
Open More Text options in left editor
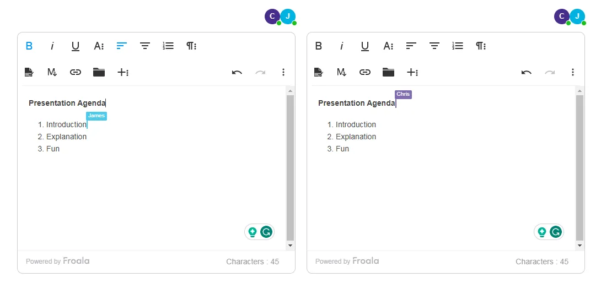point(99,46)
